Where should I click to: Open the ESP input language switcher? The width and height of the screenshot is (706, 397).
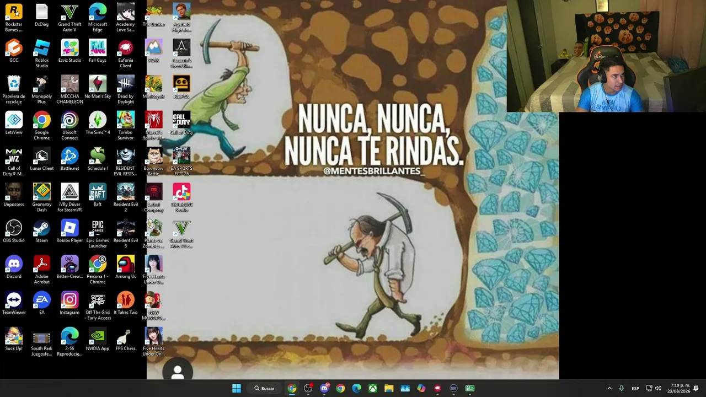tap(635, 388)
